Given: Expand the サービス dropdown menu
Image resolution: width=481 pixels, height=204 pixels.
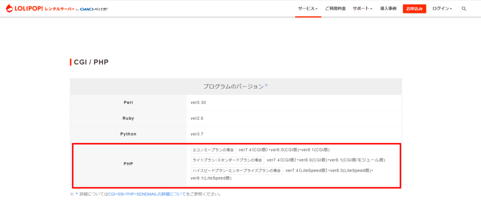Looking at the screenshot, I should [308, 9].
